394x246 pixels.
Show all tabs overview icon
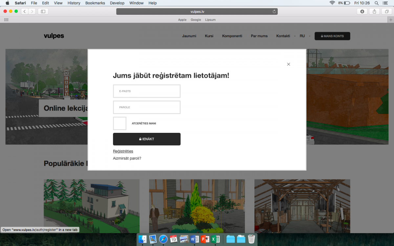[386, 11]
